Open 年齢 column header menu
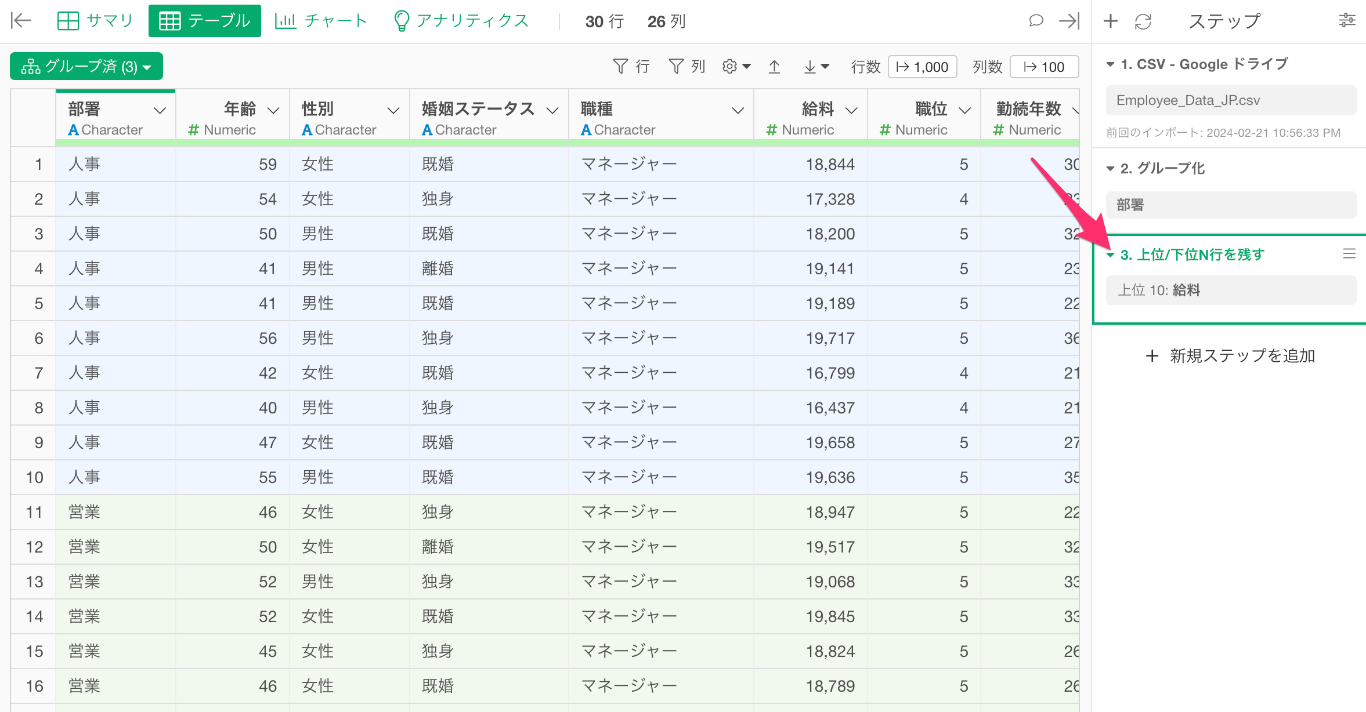The height and width of the screenshot is (712, 1366). coord(273,110)
